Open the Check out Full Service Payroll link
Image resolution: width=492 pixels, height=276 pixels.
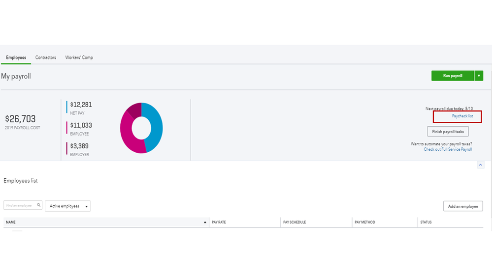tap(448, 150)
